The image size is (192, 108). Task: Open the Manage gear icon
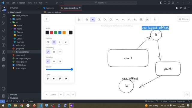pos(4,96)
